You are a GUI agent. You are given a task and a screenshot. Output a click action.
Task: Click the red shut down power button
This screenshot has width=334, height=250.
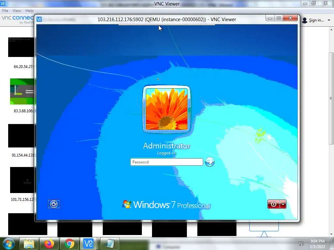[x=274, y=204]
